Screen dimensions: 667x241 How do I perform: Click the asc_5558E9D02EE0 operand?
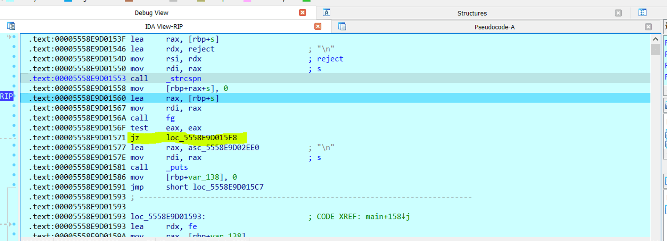[224, 148]
